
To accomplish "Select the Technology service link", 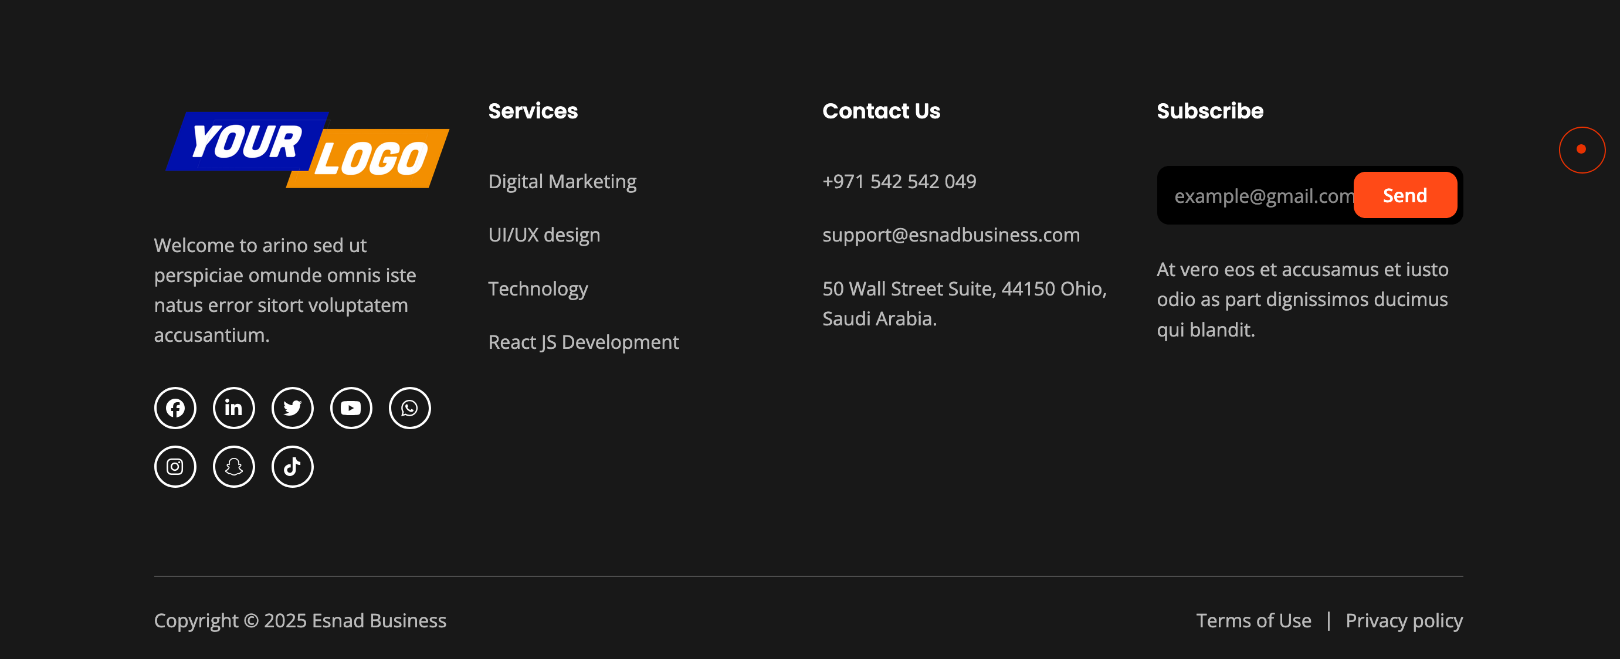I will click(538, 288).
